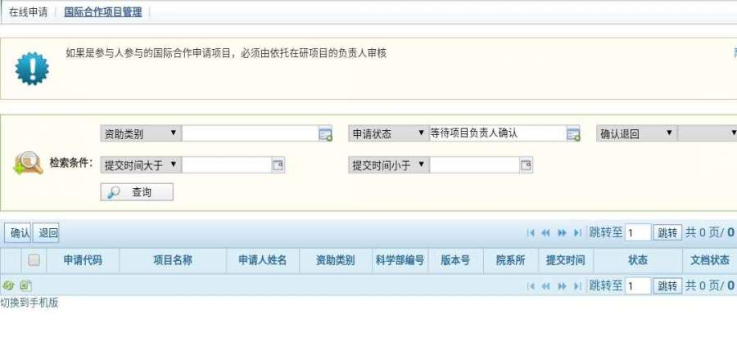Sort by 申请代码 column header

83,260
